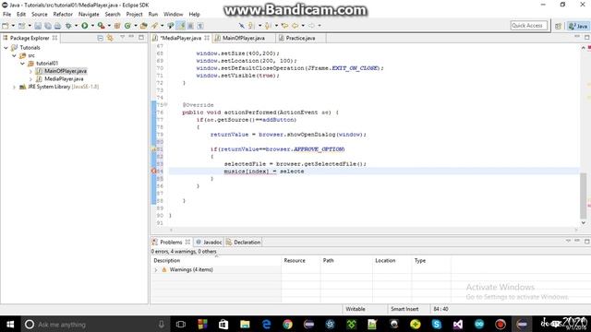591x332 pixels.
Task: Open the Run configurations dropdown arrow
Action: coord(92,26)
